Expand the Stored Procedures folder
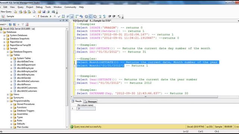The width and height of the screenshot is (239, 134). [11, 104]
